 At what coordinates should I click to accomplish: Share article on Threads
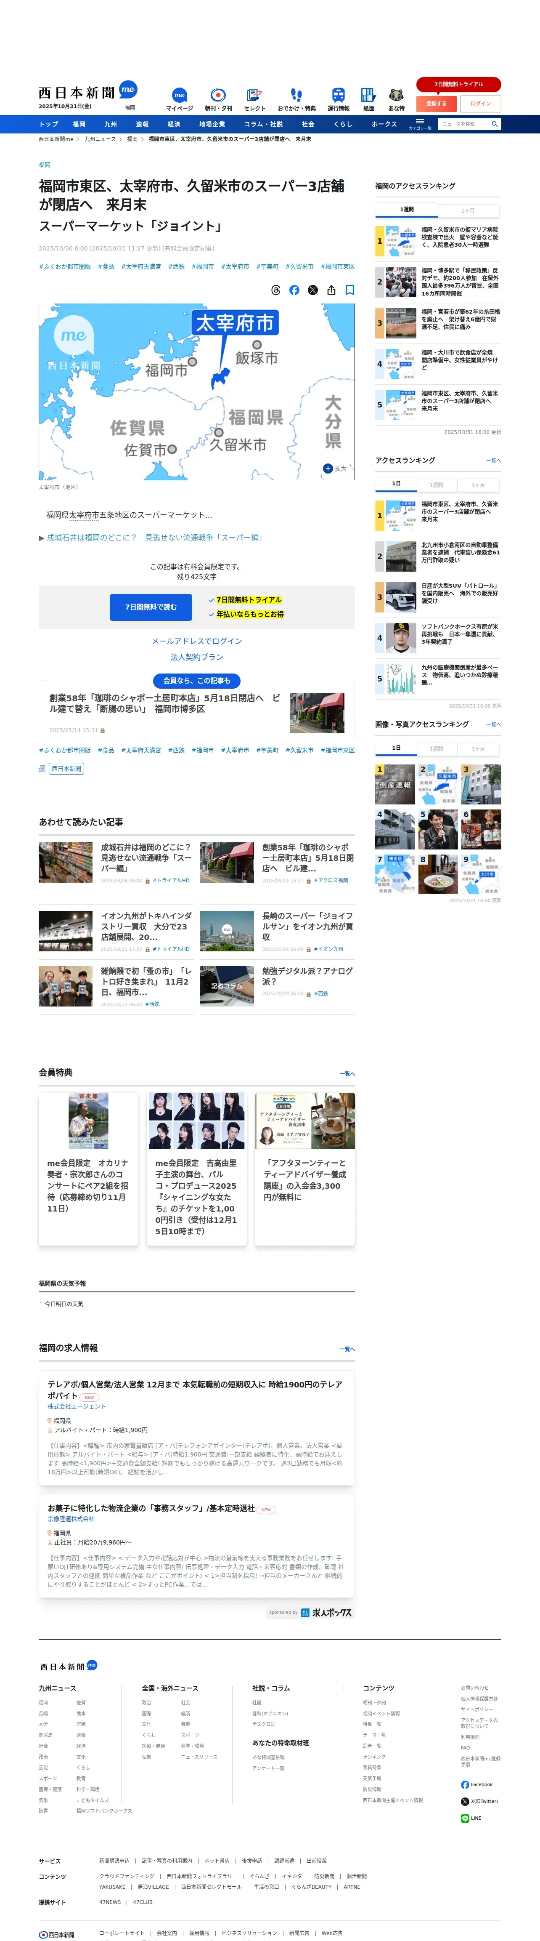(x=275, y=290)
